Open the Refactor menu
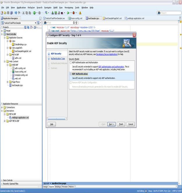The image size is (182, 193). [31, 8]
